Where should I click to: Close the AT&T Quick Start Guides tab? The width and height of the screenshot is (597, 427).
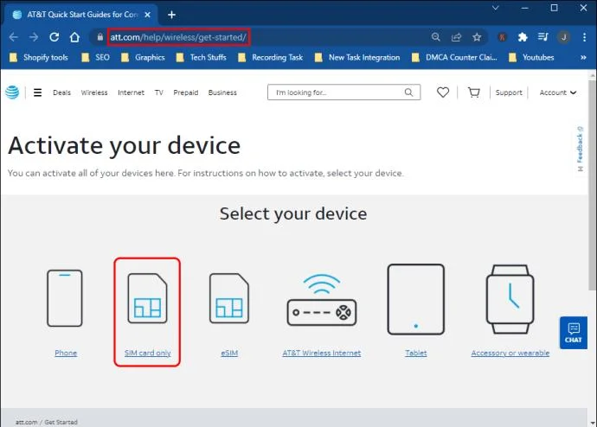[148, 15]
